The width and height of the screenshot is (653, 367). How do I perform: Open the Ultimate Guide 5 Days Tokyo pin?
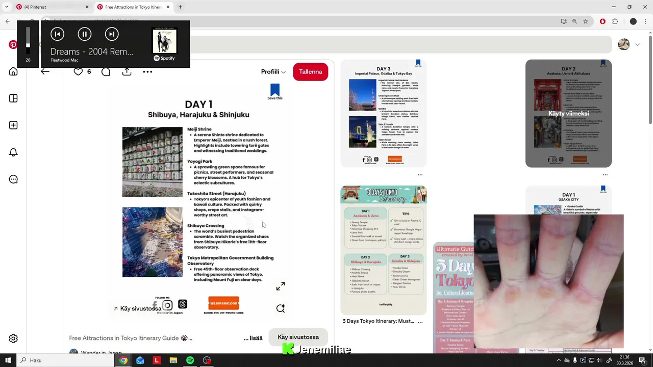point(454,298)
